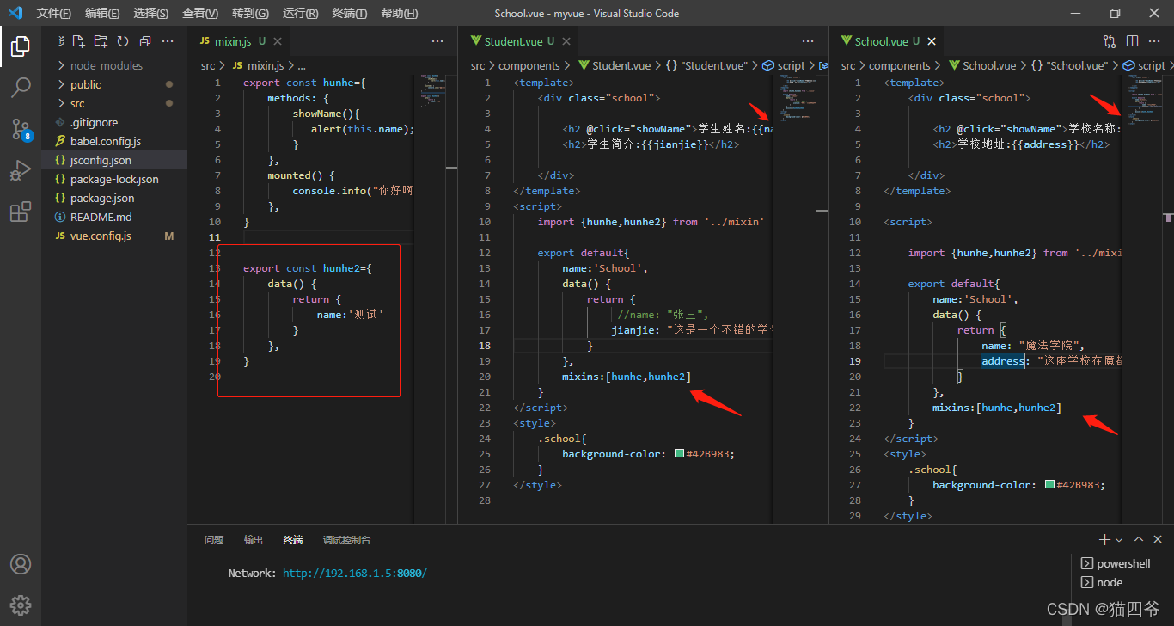Open the 帮助(H) menu
Image resolution: width=1174 pixels, height=626 pixels.
(399, 13)
